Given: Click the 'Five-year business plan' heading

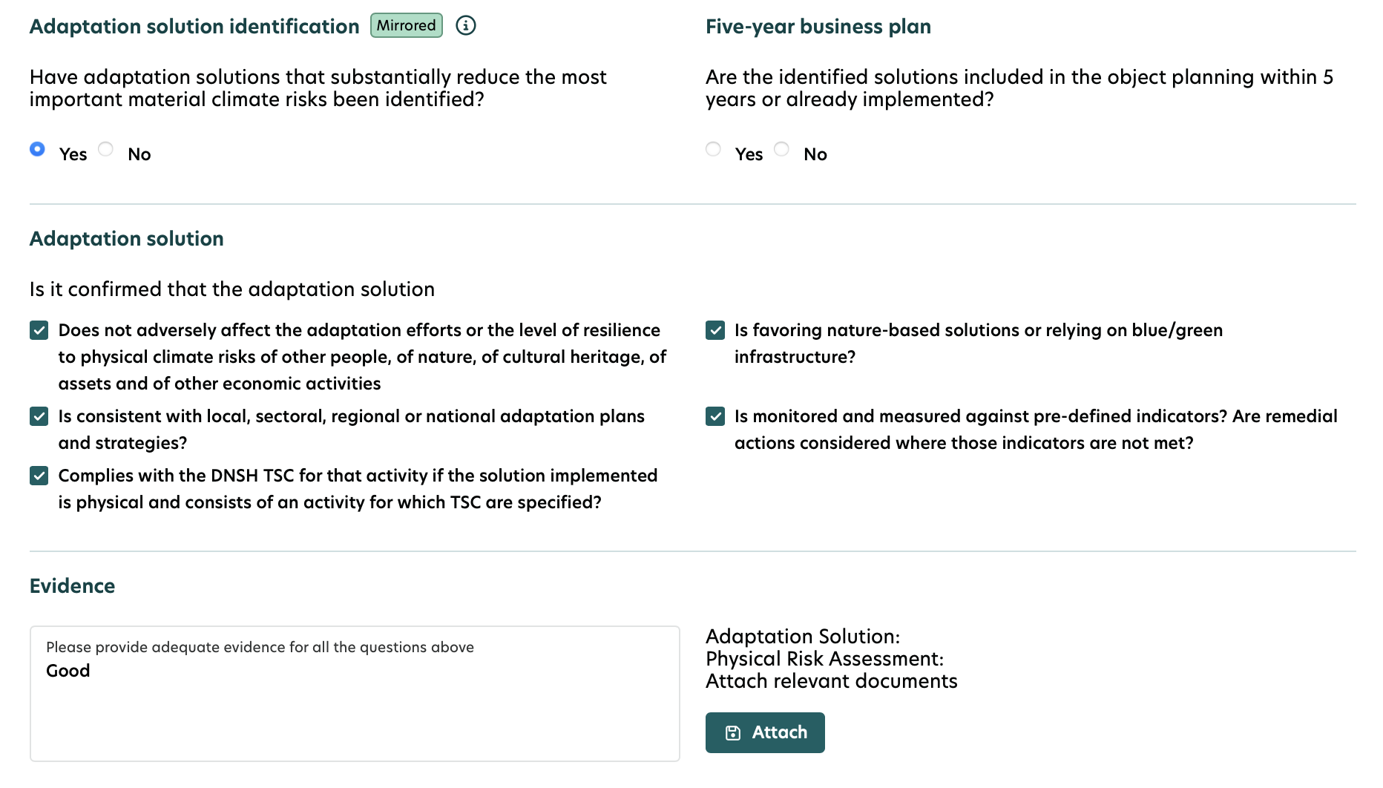Looking at the screenshot, I should click(818, 27).
